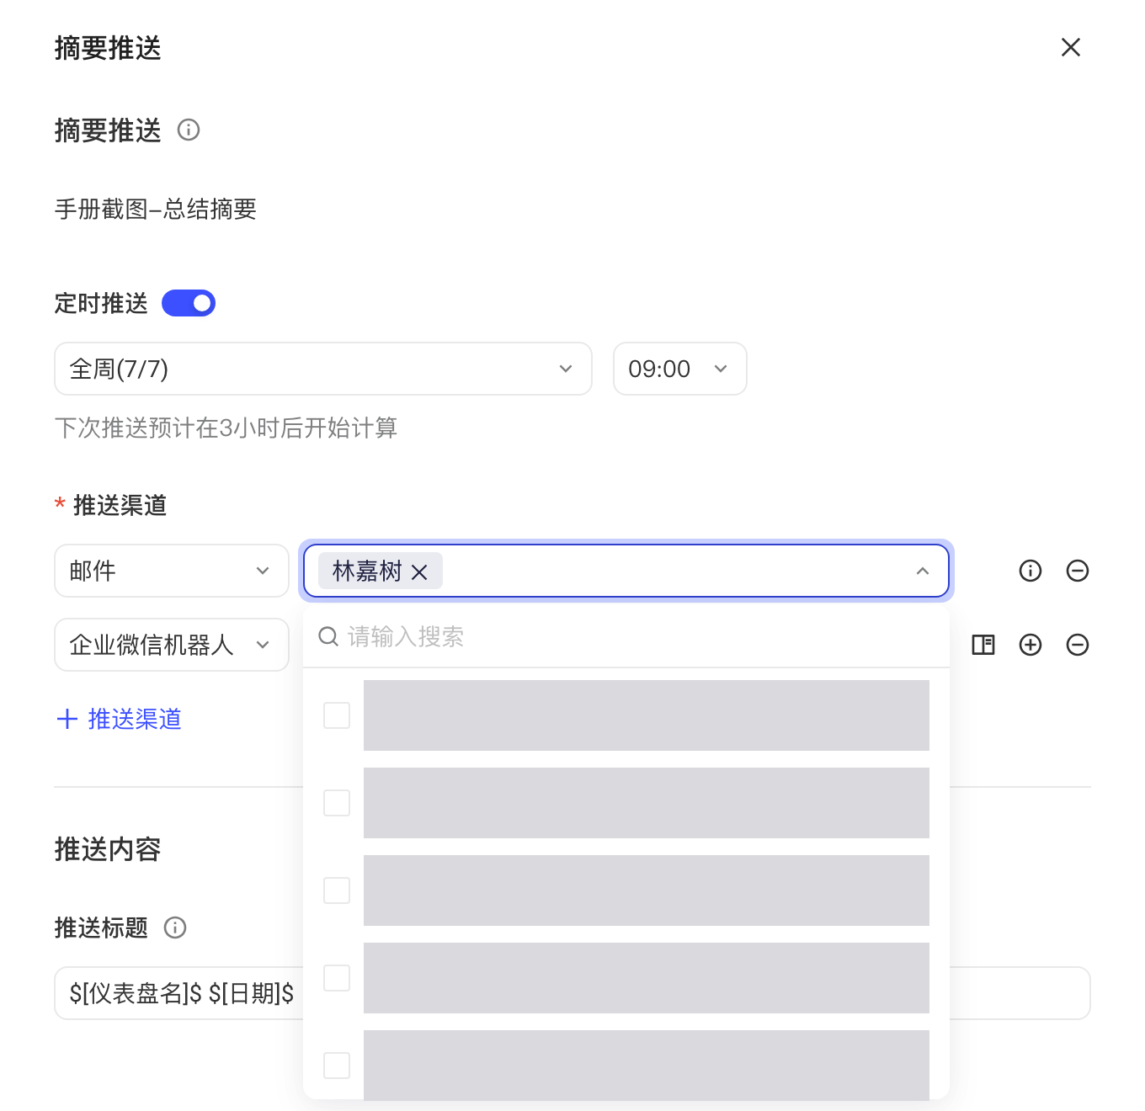Remove the 邮件 push channel row

pos(1078,571)
